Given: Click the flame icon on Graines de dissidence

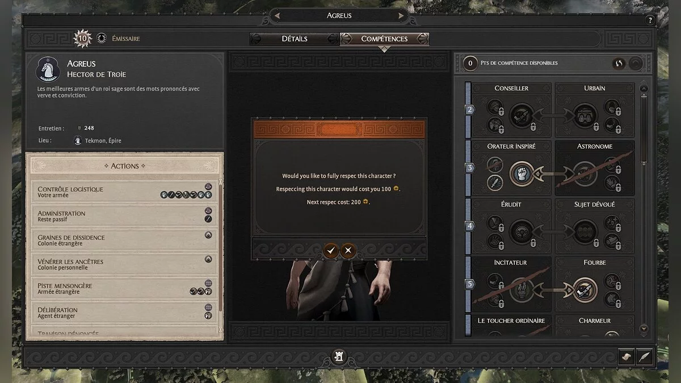Looking at the screenshot, I should click(208, 235).
